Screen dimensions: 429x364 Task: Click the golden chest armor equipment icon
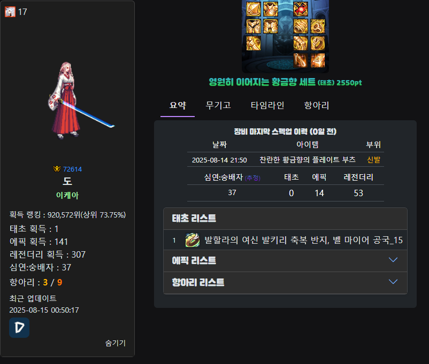point(271,9)
